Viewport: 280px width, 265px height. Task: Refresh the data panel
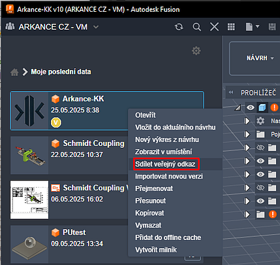coord(179,27)
